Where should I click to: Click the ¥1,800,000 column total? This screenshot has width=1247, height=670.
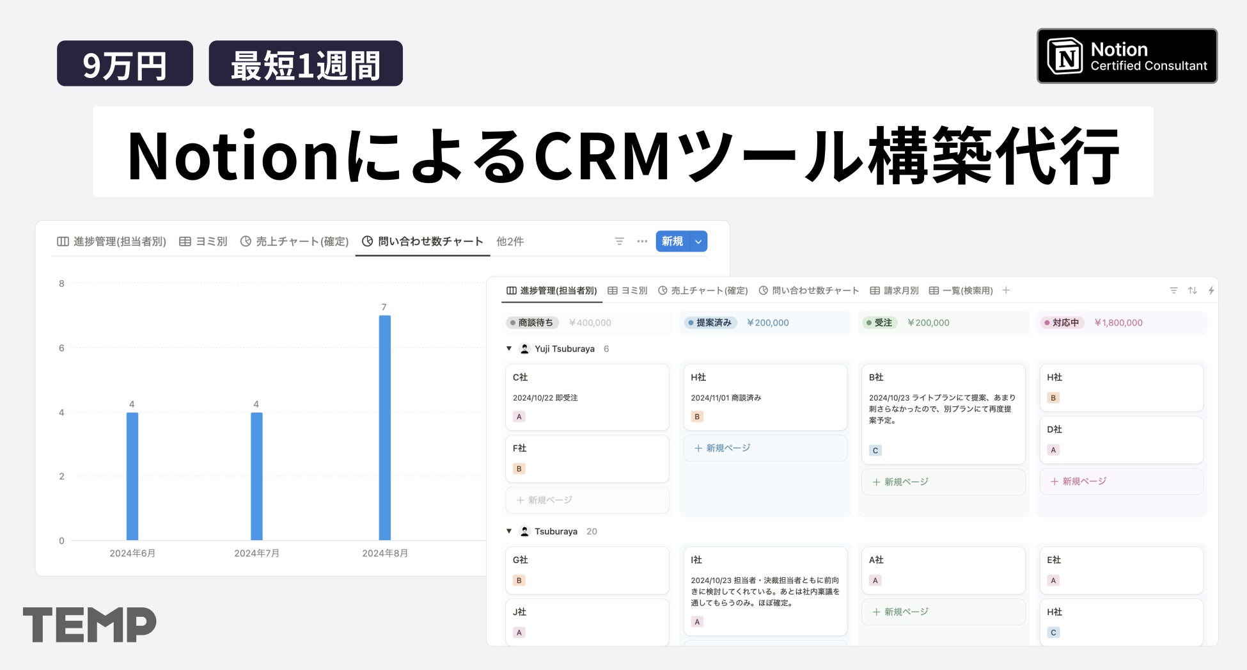coord(1118,323)
